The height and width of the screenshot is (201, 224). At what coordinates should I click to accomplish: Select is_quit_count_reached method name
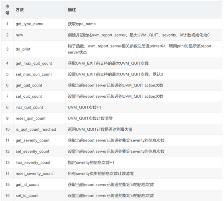coord(36,129)
